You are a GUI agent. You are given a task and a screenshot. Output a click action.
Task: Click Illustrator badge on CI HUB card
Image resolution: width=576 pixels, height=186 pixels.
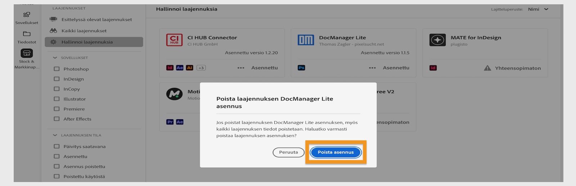(190, 68)
